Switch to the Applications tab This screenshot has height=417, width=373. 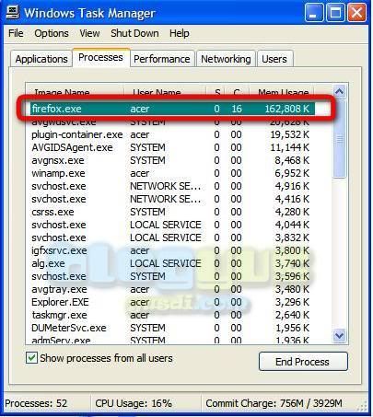point(41,59)
